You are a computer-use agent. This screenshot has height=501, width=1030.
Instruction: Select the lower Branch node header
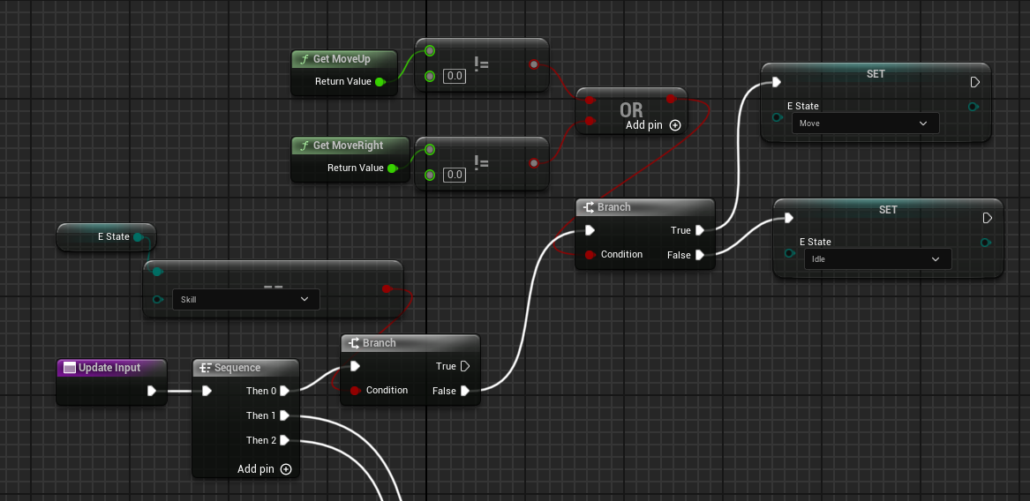pyautogui.click(x=410, y=343)
